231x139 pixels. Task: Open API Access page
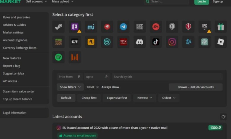(10, 81)
